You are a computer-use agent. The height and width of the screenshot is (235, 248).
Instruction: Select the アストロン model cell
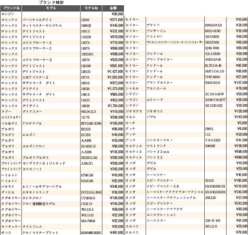point(155,37)
